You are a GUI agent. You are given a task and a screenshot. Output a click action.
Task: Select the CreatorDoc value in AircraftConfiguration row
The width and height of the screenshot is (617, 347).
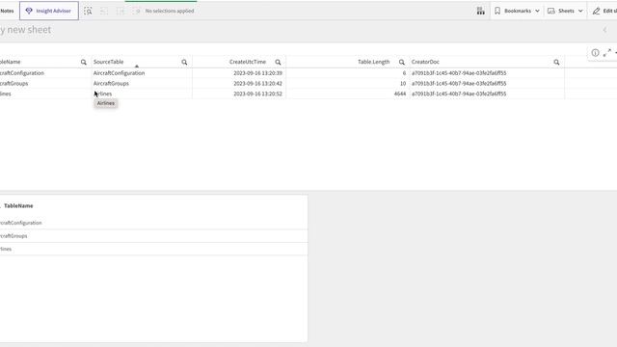coord(459,73)
